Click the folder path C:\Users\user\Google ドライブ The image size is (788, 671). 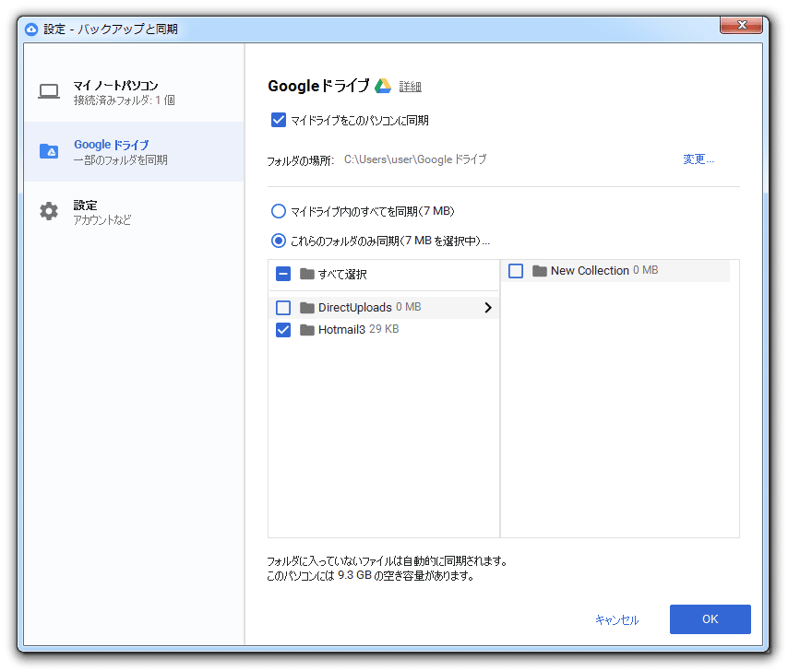pyautogui.click(x=415, y=159)
